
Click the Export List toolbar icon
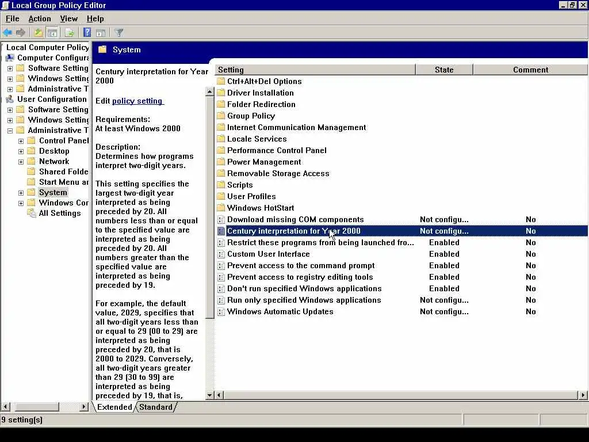click(69, 33)
